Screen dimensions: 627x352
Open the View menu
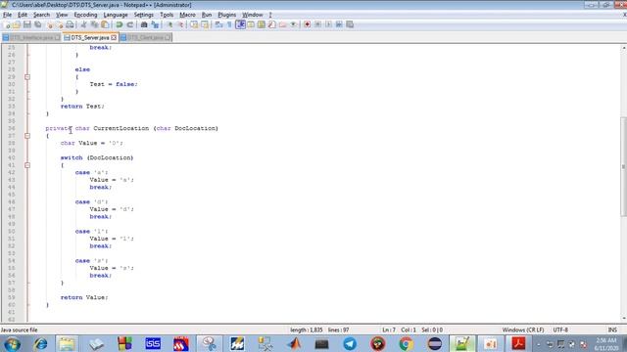62,15
